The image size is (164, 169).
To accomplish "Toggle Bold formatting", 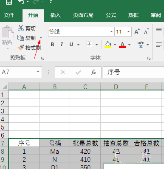I will click(x=52, y=45).
